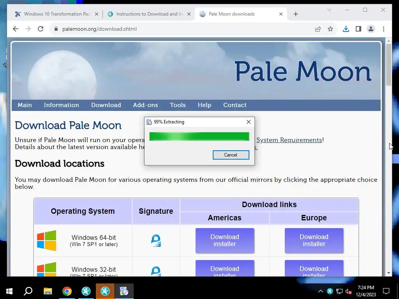
Task: Click the Pale Moon banner title
Action: pos(303,72)
